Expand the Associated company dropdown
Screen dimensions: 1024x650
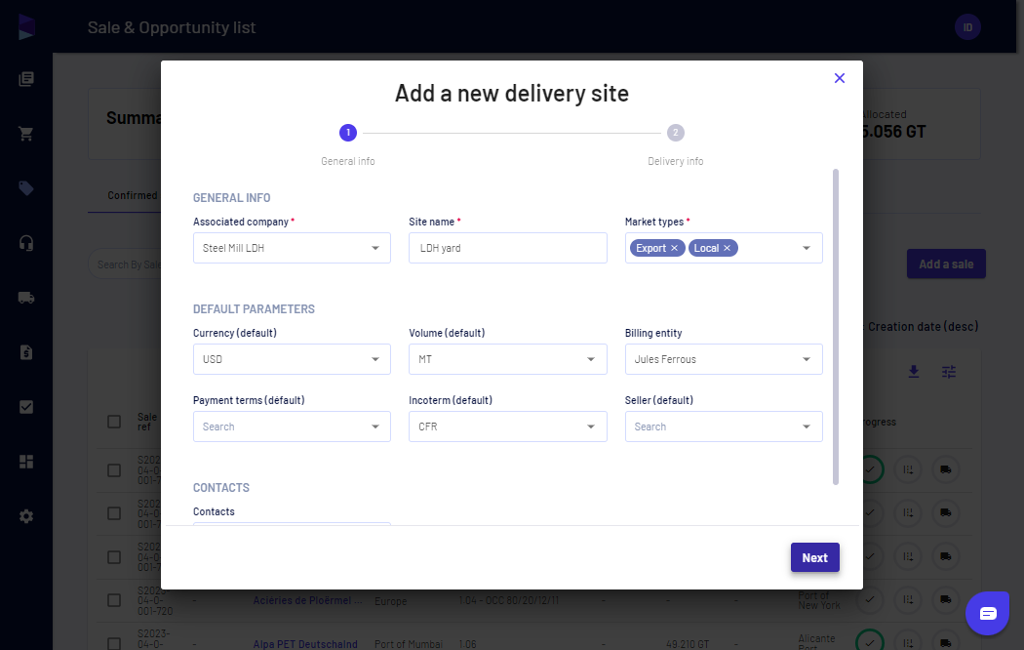(x=292, y=248)
